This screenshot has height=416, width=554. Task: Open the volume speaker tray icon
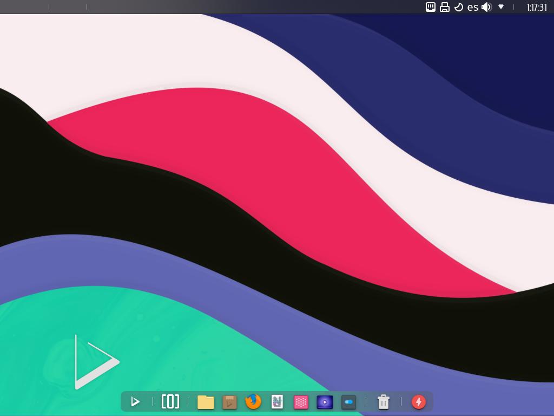(x=486, y=7)
